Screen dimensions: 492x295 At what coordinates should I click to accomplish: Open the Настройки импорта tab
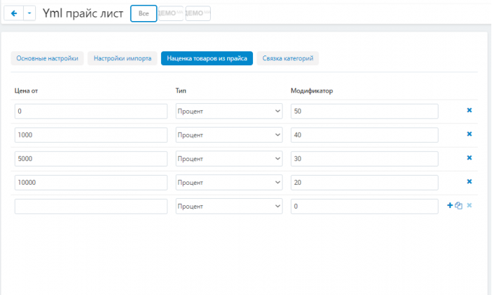point(122,58)
